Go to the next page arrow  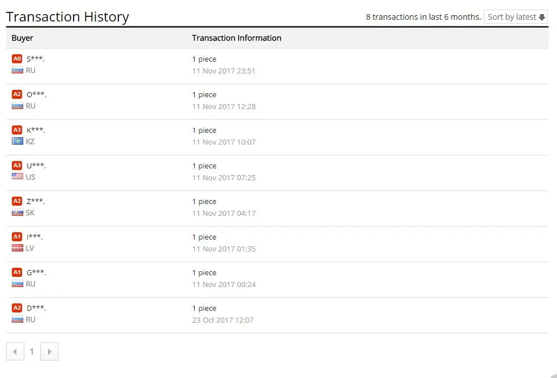click(x=49, y=351)
